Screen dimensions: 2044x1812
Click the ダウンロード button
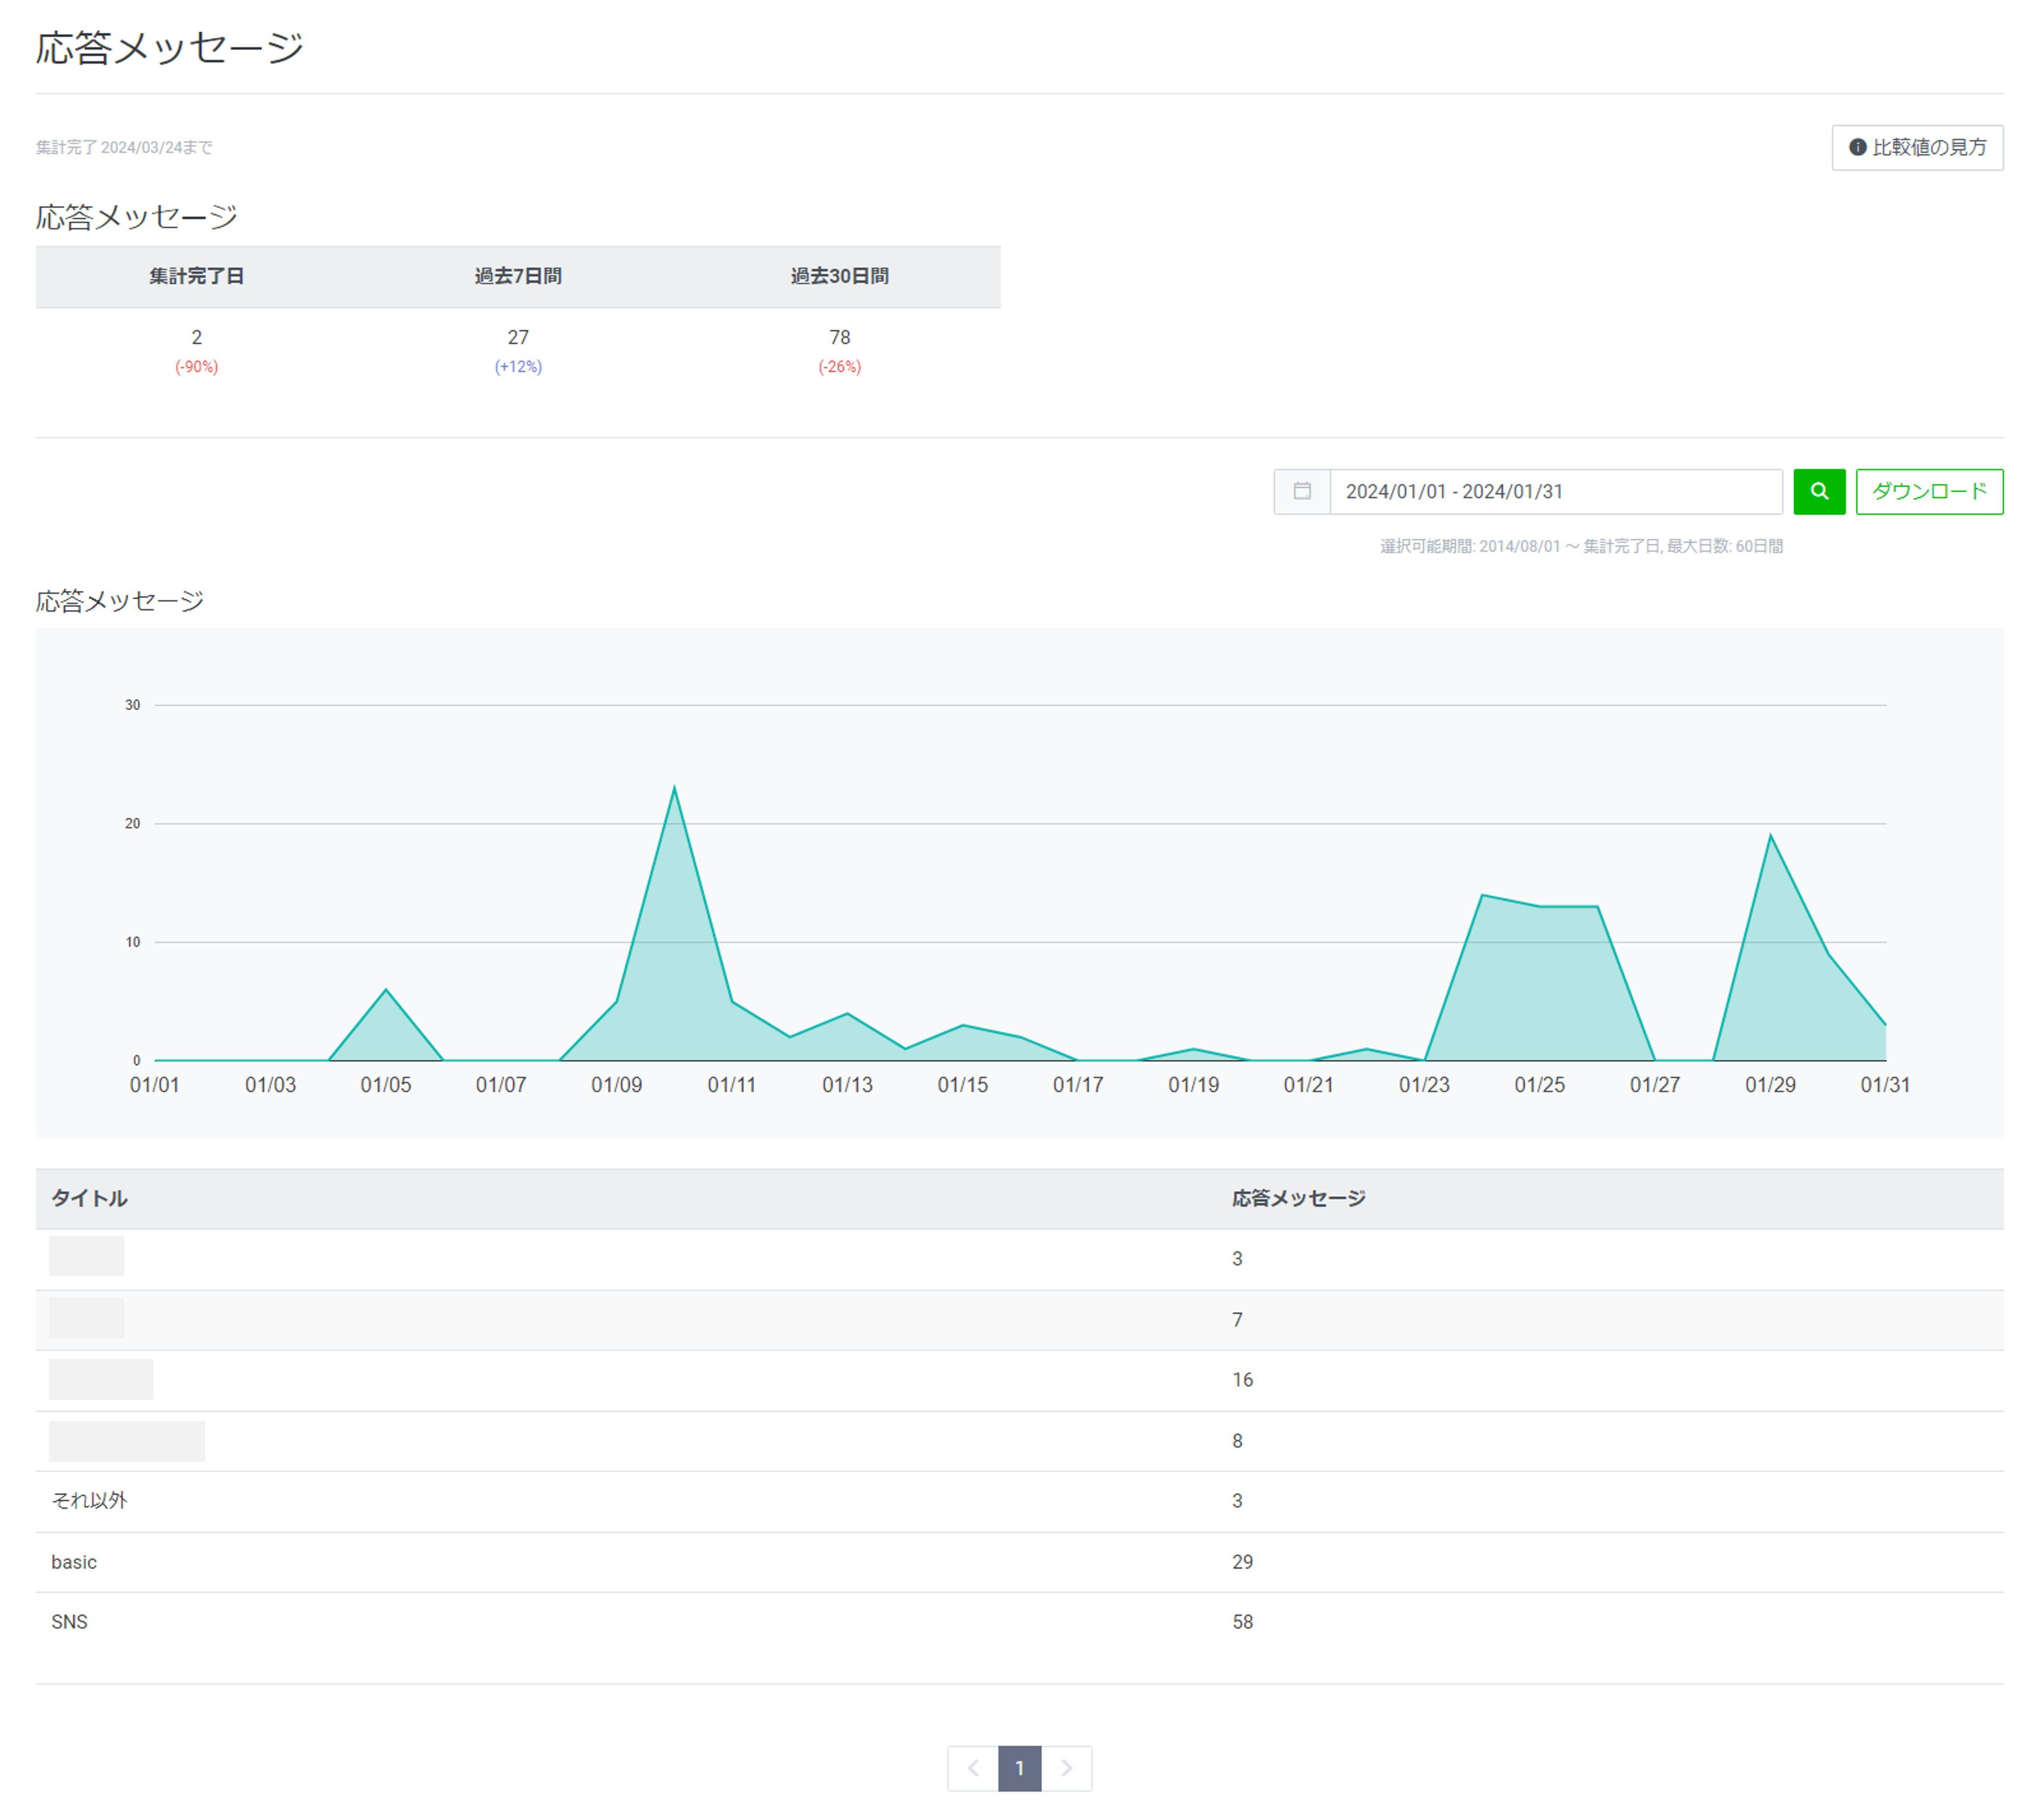(x=1928, y=492)
